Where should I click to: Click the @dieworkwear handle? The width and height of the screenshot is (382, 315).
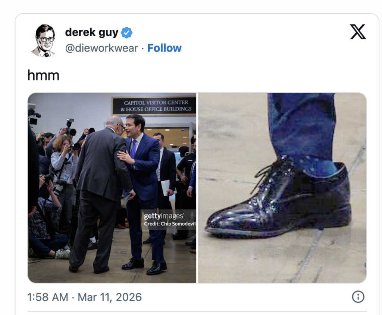pos(101,48)
